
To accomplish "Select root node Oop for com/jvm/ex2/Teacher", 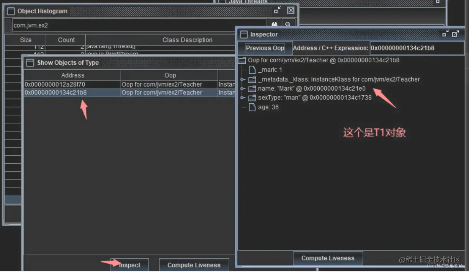I will click(x=324, y=60).
